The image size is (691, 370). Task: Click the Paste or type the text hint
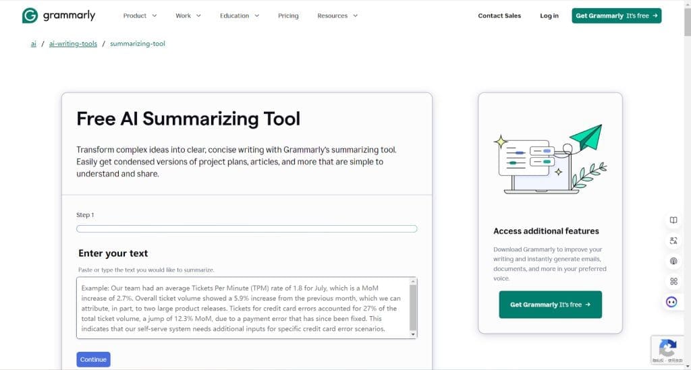pos(146,270)
